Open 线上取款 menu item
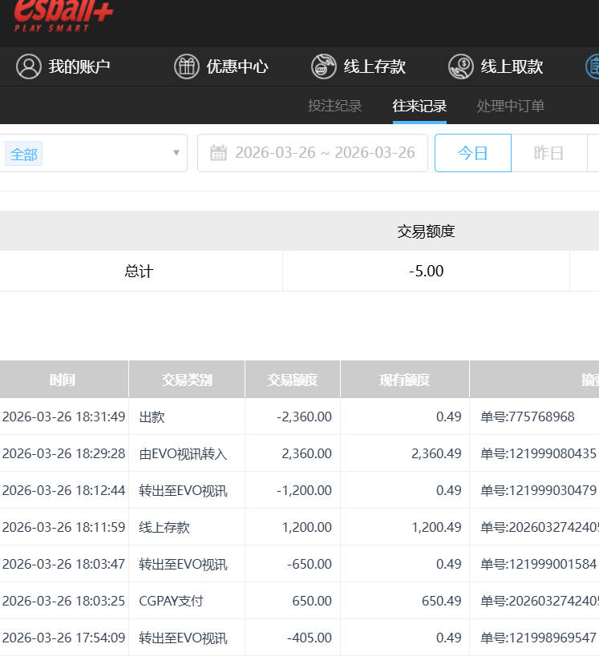Screen dimensions: 599x656 pyautogui.click(x=512, y=66)
